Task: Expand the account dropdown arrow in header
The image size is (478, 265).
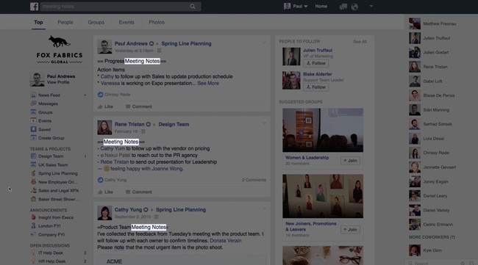Action: click(x=371, y=6)
